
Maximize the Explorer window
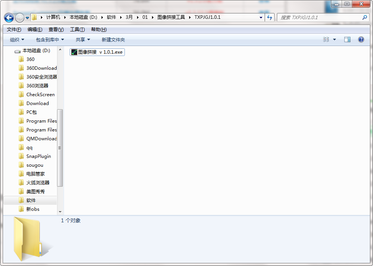click(x=347, y=4)
